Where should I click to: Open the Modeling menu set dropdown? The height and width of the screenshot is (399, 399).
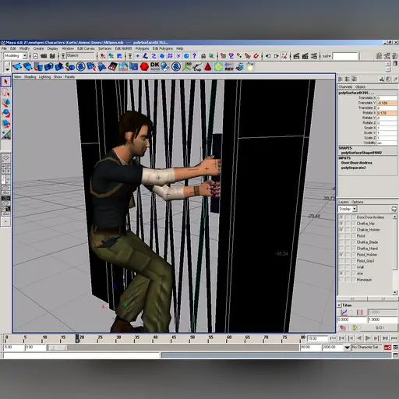pos(25,56)
